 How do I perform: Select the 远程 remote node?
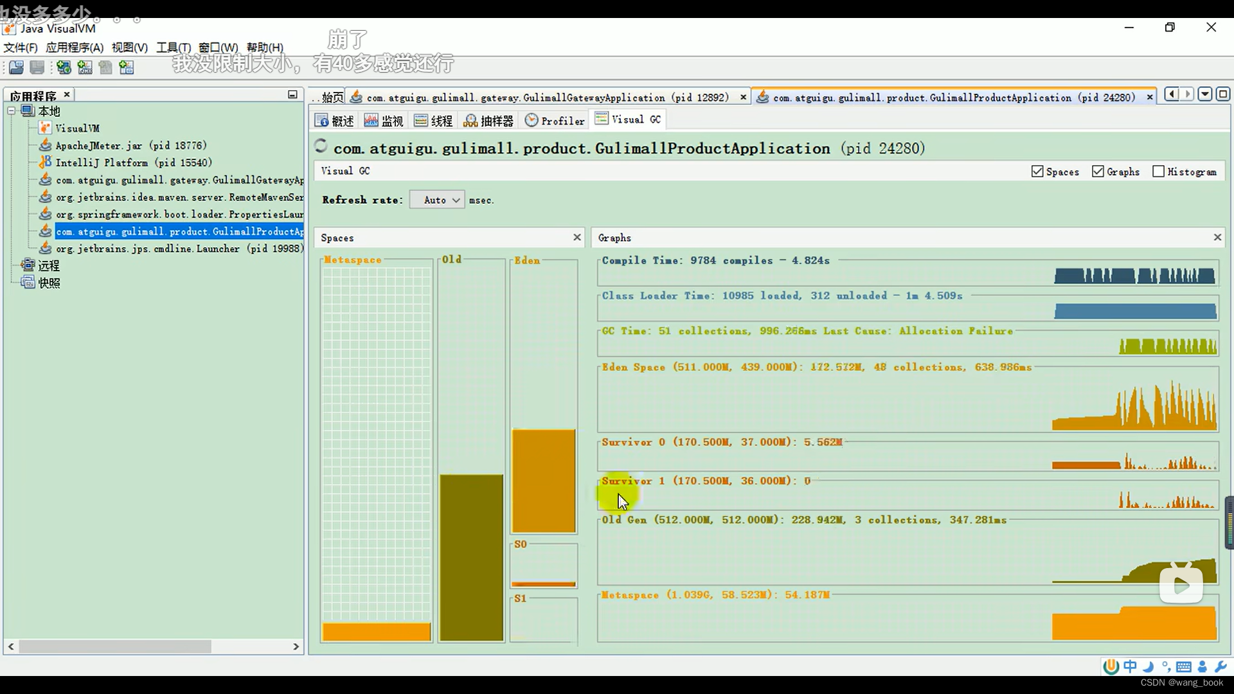(41, 265)
